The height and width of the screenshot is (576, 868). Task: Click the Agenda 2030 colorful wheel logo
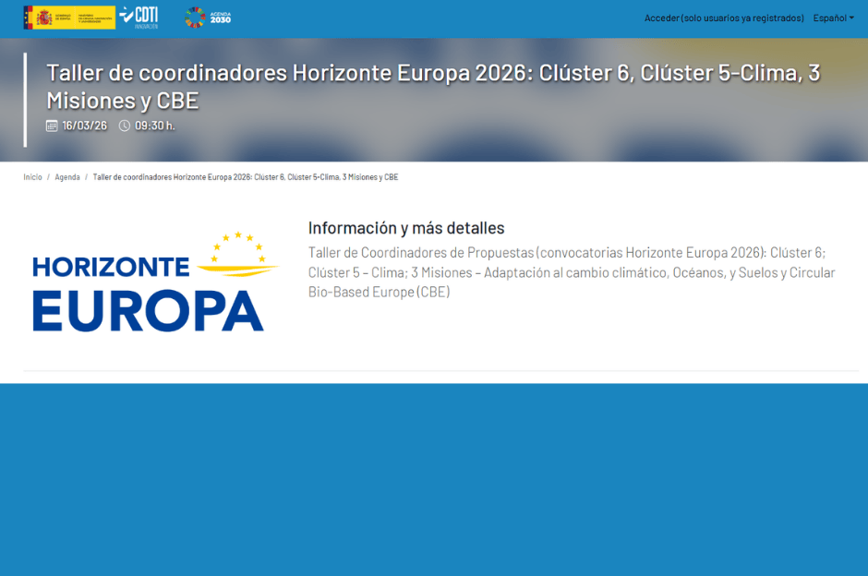tap(195, 18)
